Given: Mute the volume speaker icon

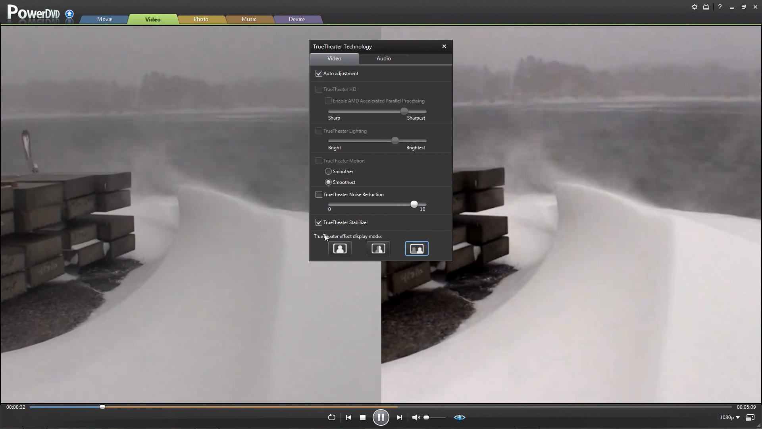Looking at the screenshot, I should [416, 417].
